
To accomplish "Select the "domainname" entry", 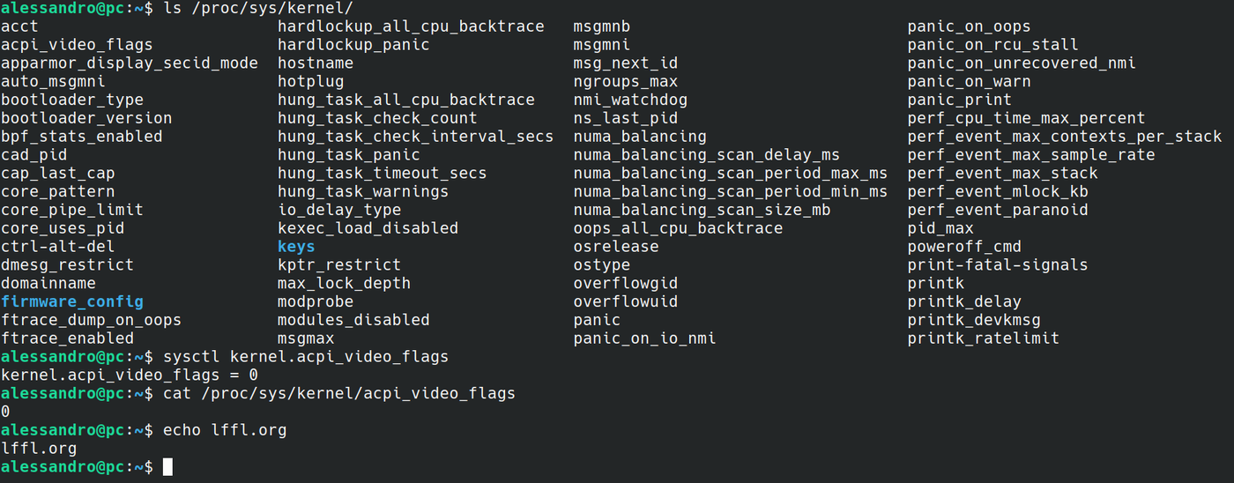I will coord(48,284).
